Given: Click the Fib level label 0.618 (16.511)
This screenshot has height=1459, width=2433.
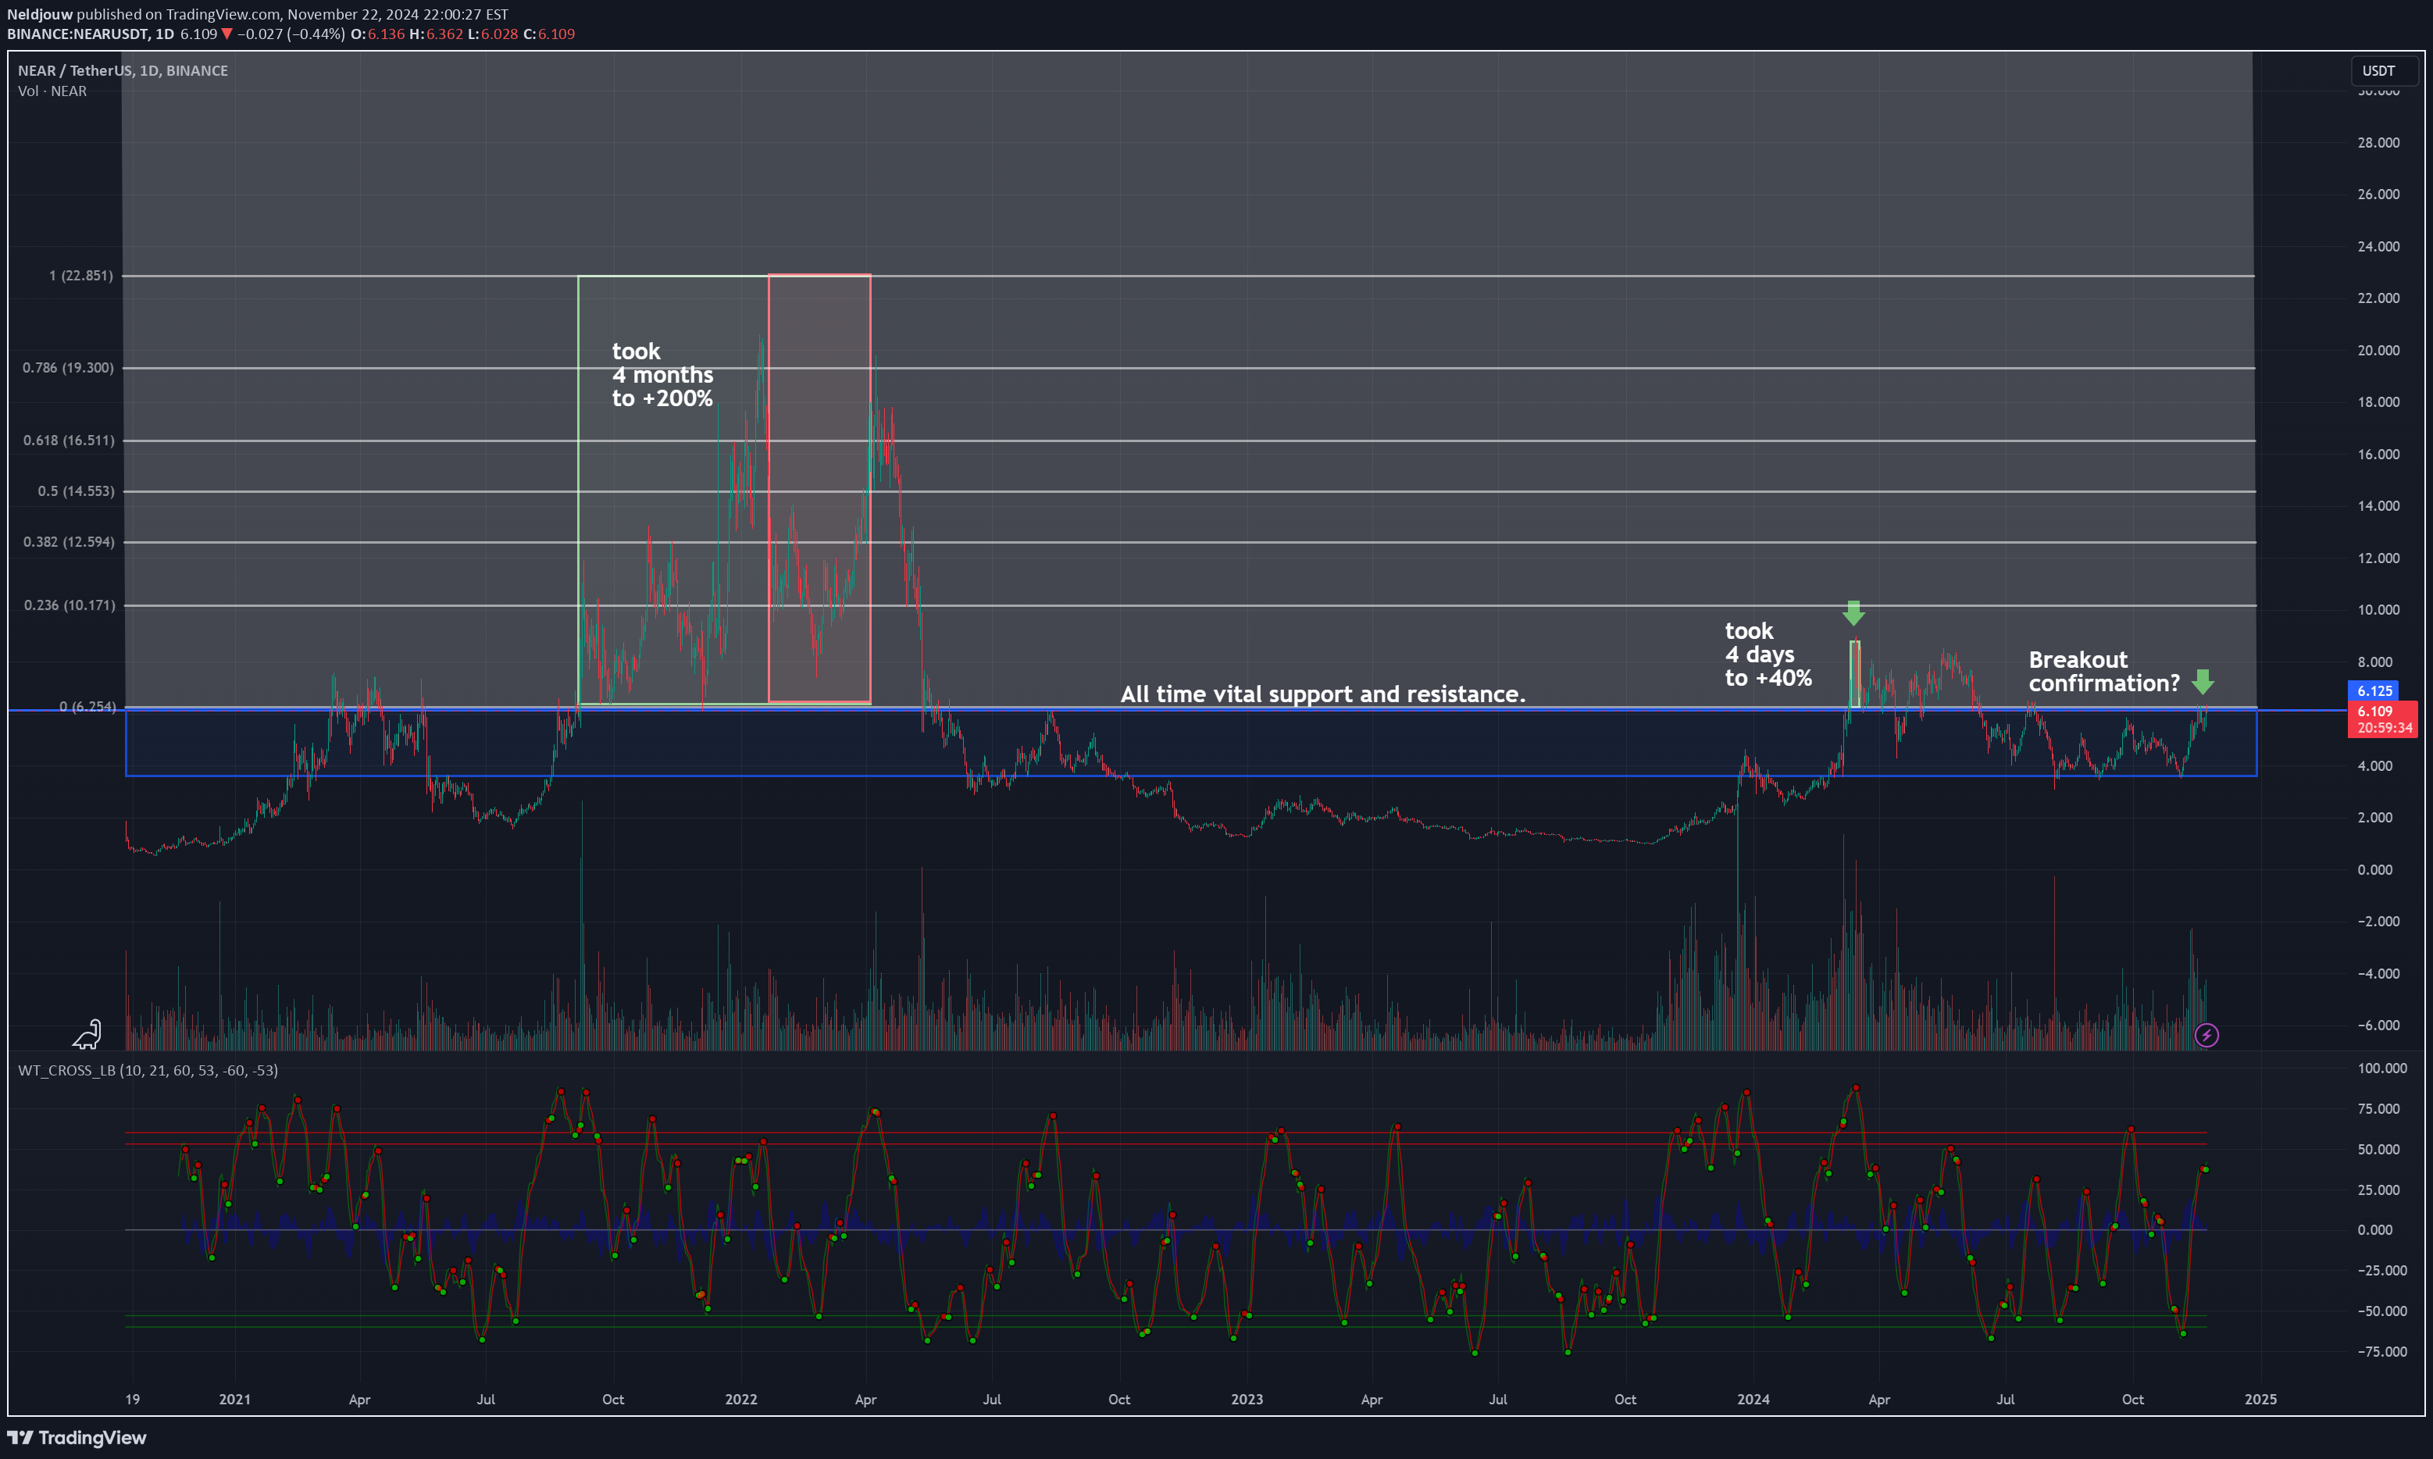Looking at the screenshot, I should (69, 441).
